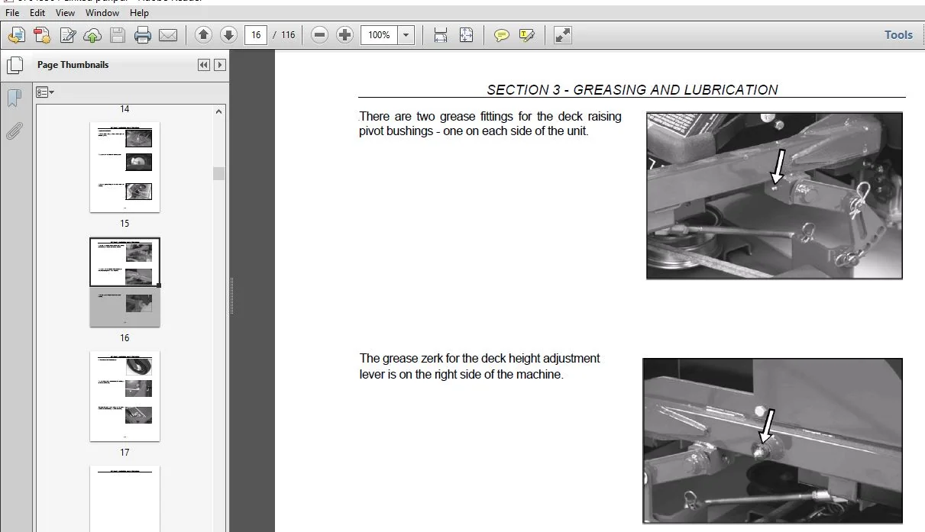Image resolution: width=925 pixels, height=532 pixels.
Task: Open the Help menu
Action: [x=139, y=13]
